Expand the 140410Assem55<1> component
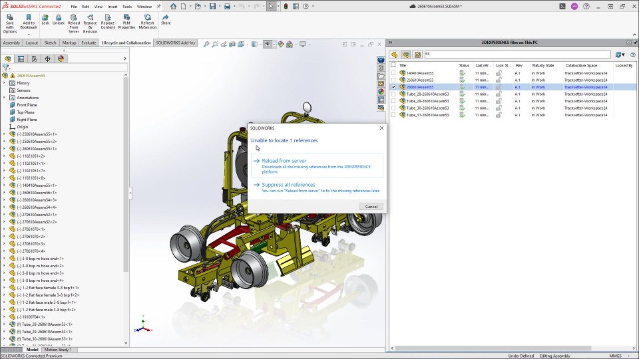639x359 pixels. (x=5, y=185)
